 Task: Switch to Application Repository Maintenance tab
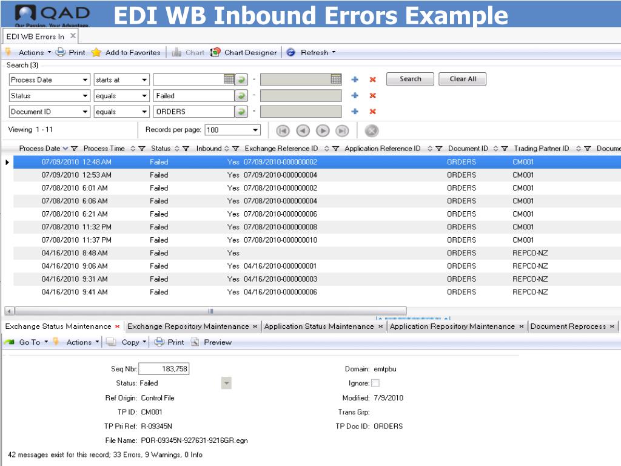click(452, 326)
